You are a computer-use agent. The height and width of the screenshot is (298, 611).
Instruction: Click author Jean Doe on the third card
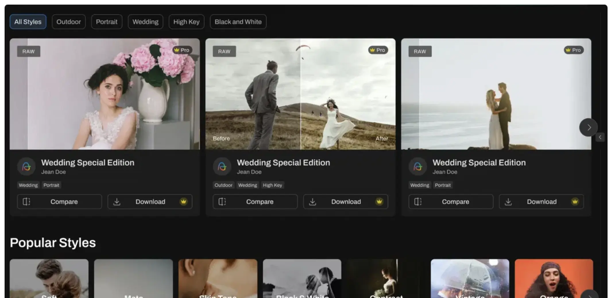point(445,172)
